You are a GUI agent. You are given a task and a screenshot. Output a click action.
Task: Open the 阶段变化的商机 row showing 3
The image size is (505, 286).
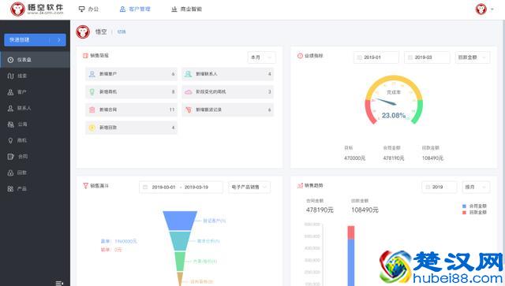(x=228, y=92)
